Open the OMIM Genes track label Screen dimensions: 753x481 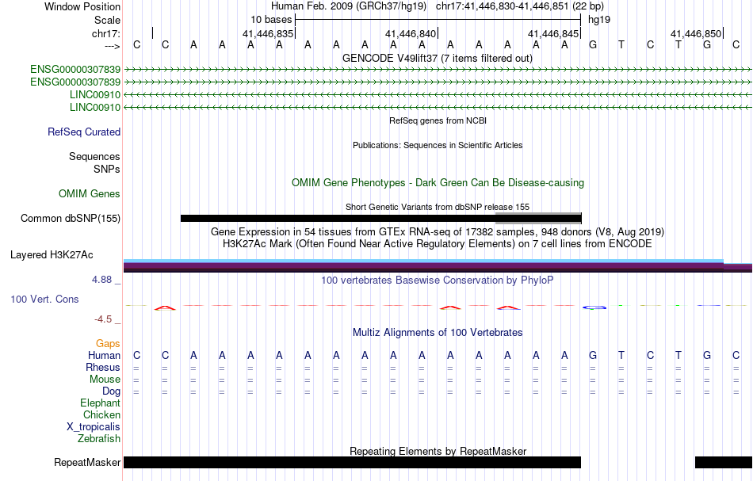pos(90,194)
